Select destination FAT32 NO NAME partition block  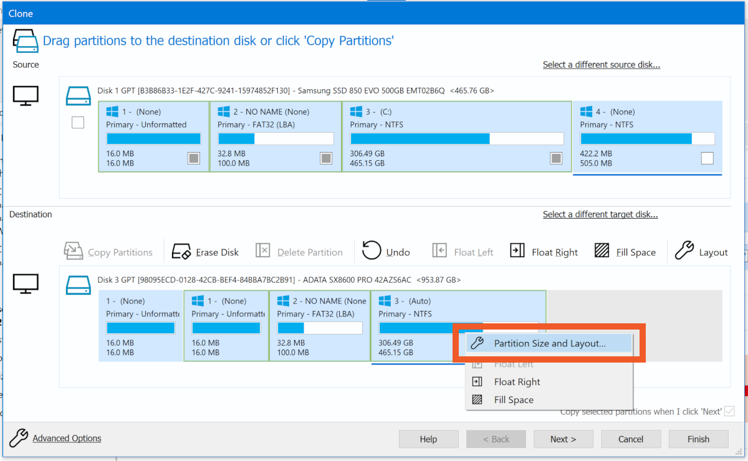(319, 325)
